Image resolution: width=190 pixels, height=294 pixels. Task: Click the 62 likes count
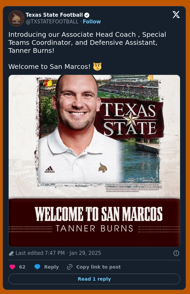22,267
